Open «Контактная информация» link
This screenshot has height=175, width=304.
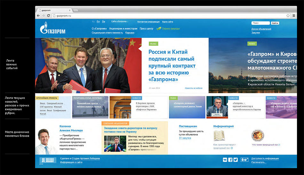(x=148, y=22)
